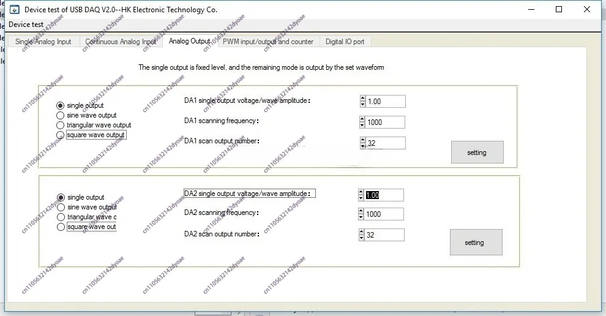
Task: Click DA2 voltage/amplitude input field
Action: [x=384, y=195]
